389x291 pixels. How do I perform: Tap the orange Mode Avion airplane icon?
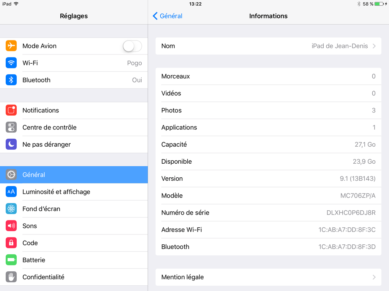tap(11, 46)
